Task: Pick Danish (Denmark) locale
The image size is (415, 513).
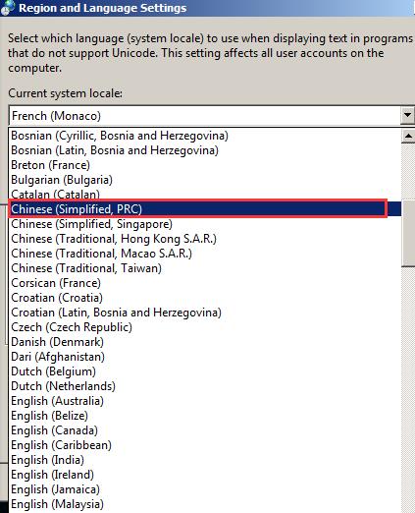Action: coord(205,342)
